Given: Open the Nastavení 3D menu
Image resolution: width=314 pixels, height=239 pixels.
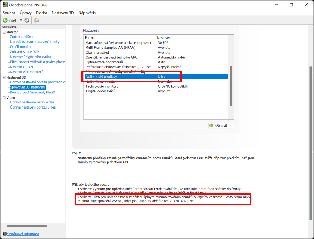Looking at the screenshot, I should point(63,13).
